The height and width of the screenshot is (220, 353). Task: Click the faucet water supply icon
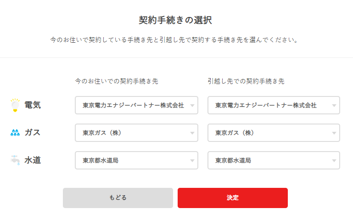(15, 160)
